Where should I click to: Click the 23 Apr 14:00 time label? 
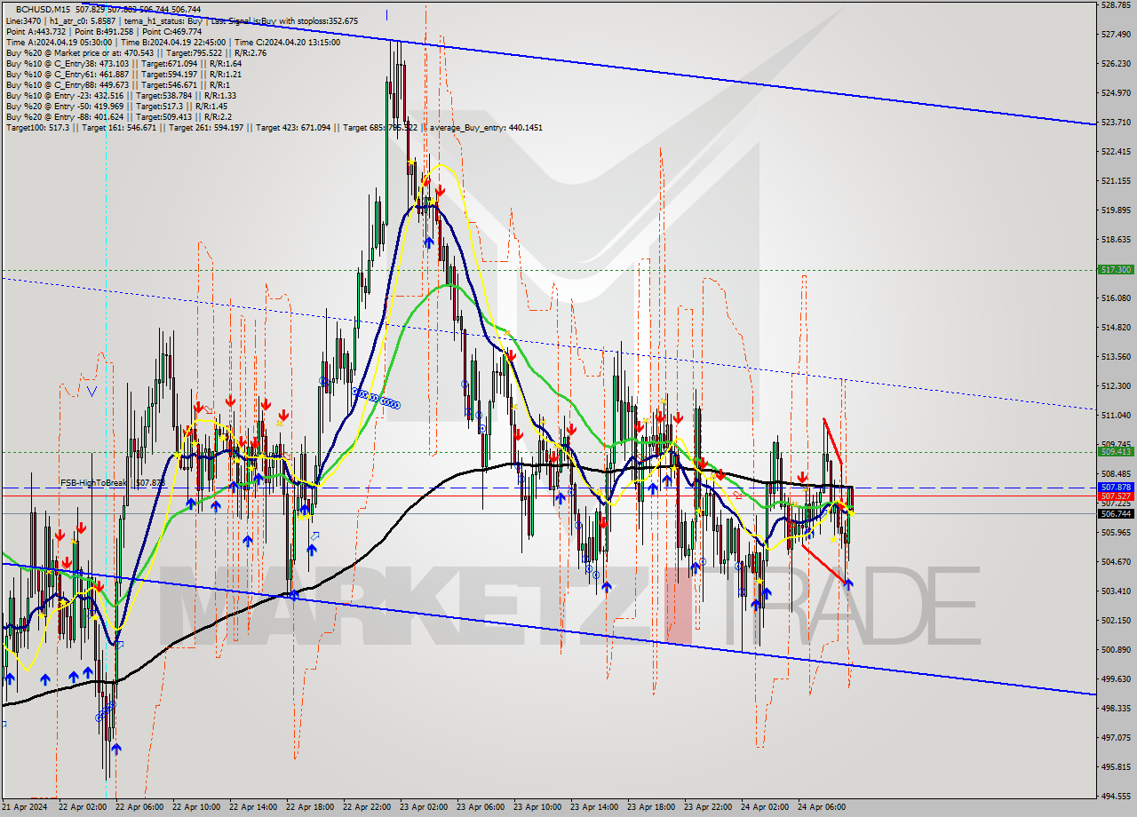(x=594, y=807)
